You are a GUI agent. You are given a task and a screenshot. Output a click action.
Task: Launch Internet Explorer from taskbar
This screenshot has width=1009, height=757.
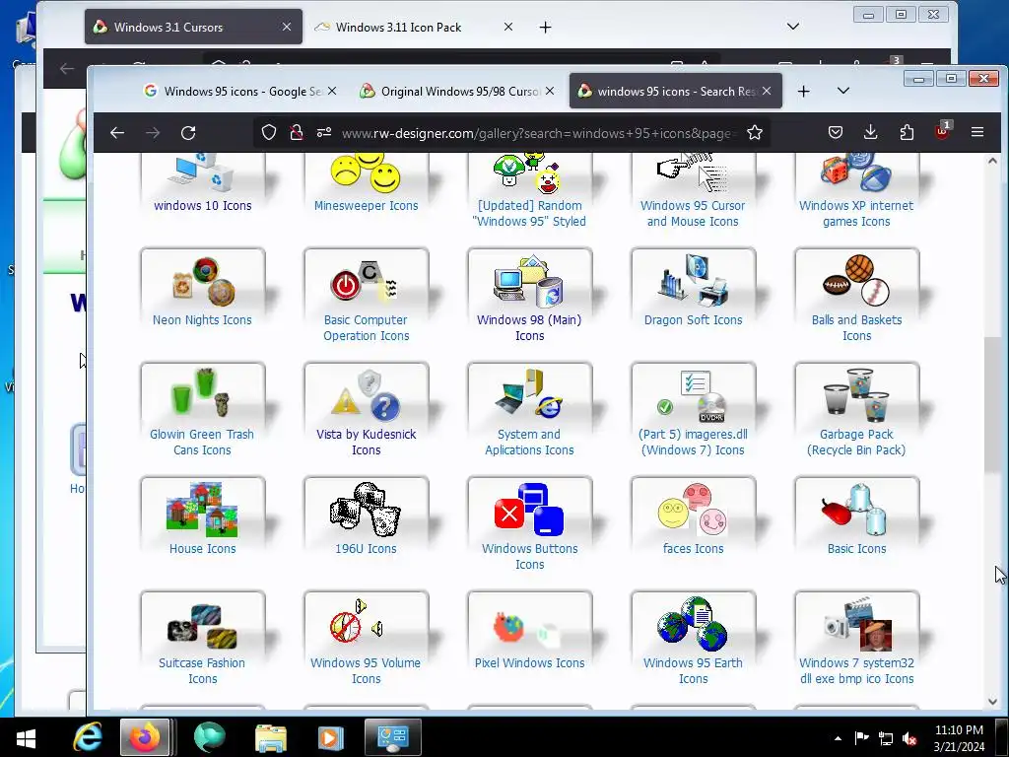(88, 737)
